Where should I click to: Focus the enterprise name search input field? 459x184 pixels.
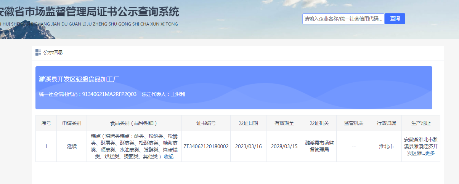(343, 19)
